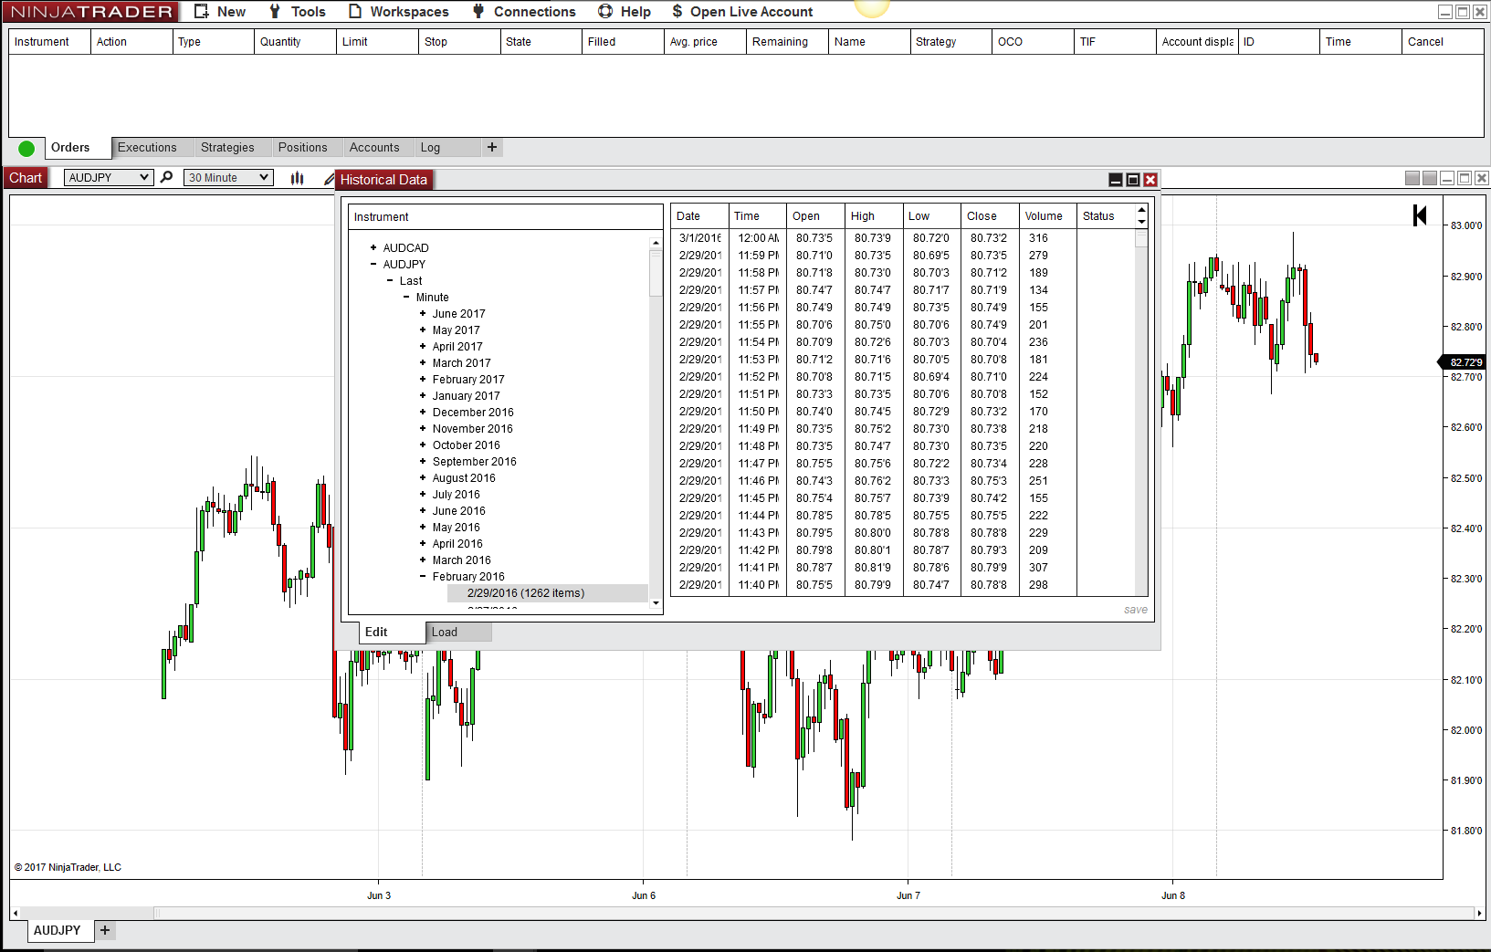Sort data by Date column header
Image resolution: width=1491 pixels, height=952 pixels.
click(x=699, y=216)
